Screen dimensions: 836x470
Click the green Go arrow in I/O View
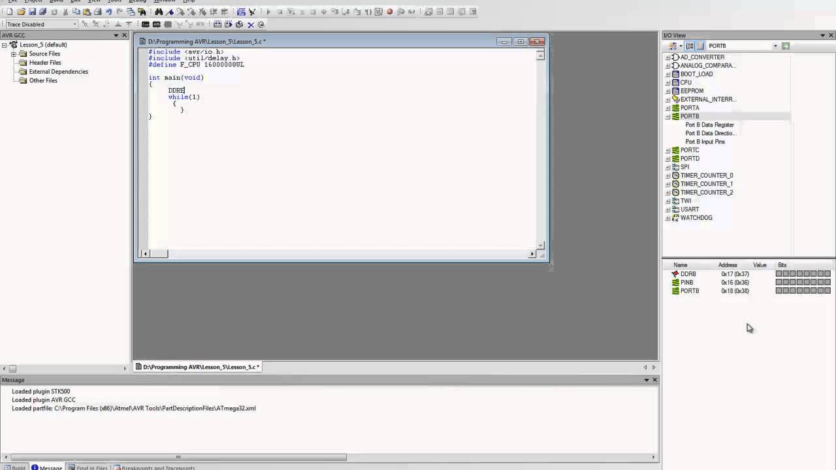pos(786,46)
